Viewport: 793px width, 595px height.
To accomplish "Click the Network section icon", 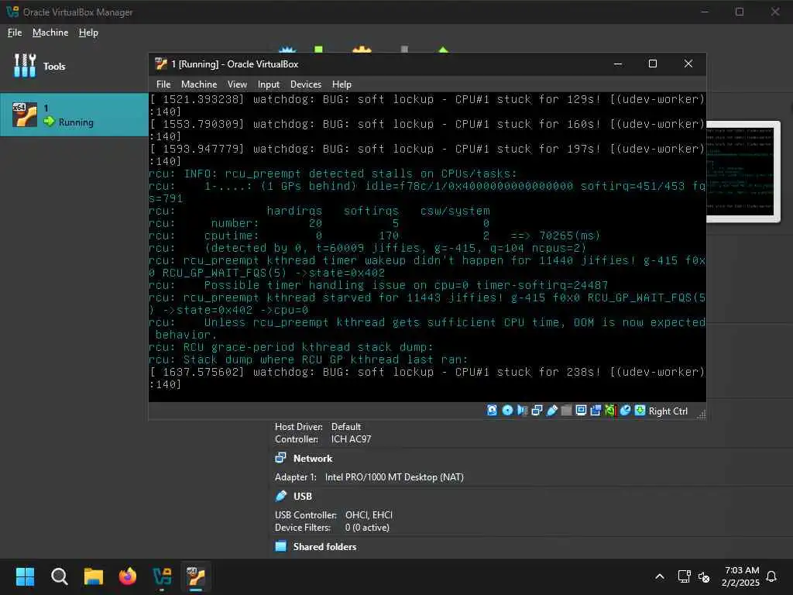I will [280, 458].
